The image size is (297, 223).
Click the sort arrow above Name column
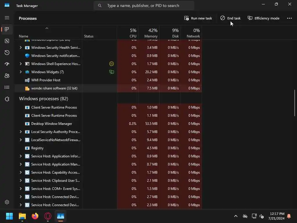47,28
